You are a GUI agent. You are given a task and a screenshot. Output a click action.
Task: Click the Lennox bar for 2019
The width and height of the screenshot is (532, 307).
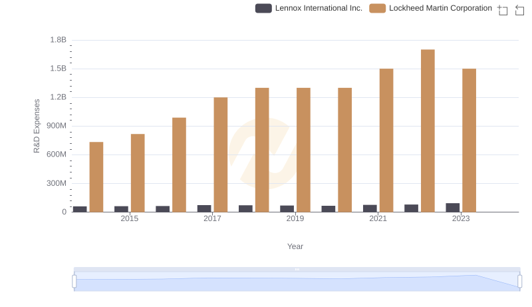287,208
